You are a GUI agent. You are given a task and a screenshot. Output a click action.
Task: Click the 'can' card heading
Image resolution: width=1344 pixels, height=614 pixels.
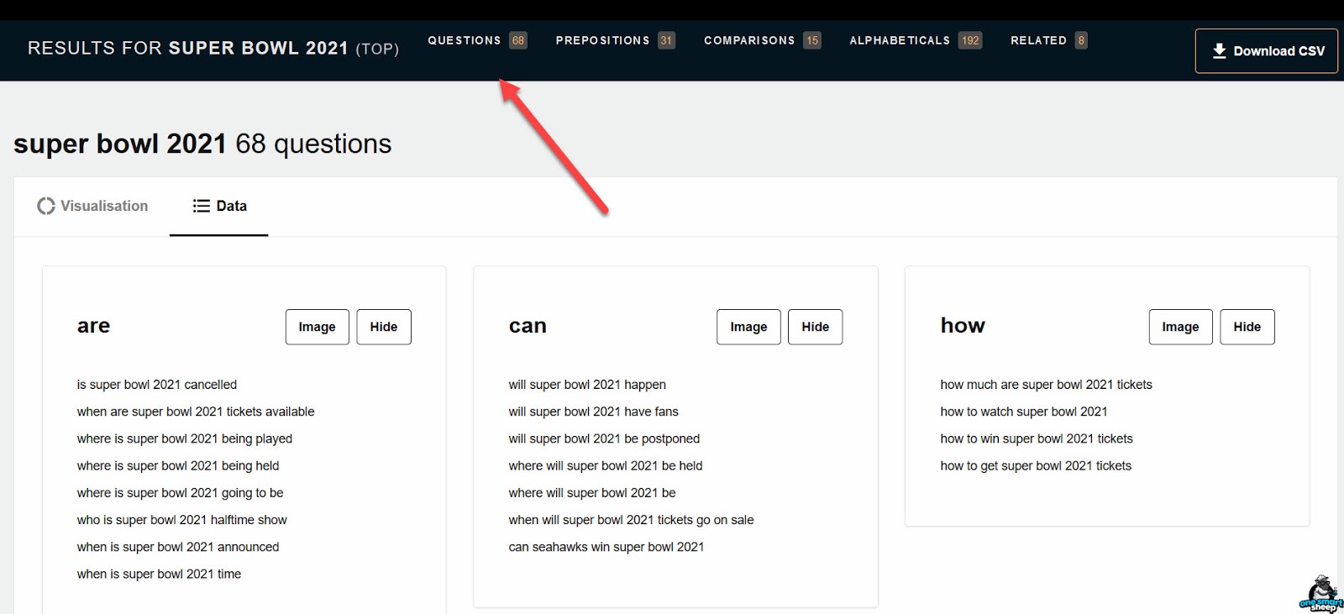tap(528, 326)
